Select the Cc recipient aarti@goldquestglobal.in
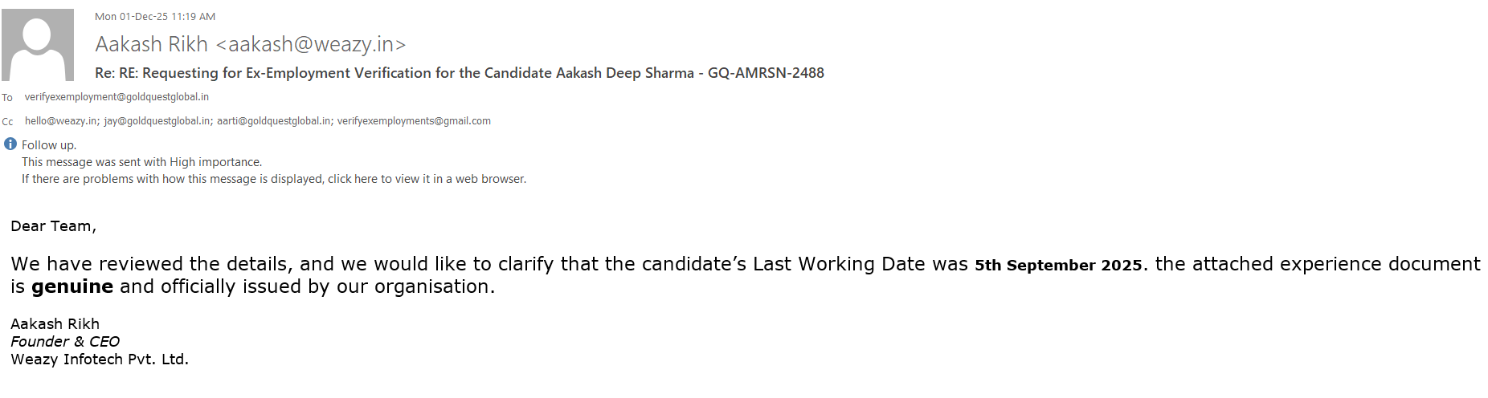 pyautogui.click(x=273, y=121)
